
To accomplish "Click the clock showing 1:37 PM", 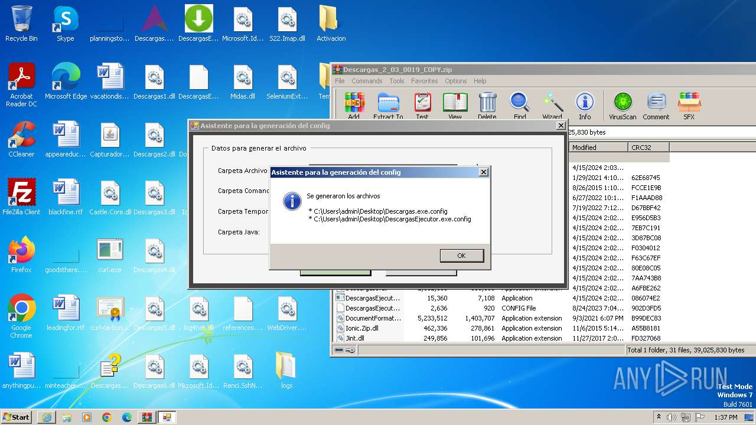I will click(725, 417).
